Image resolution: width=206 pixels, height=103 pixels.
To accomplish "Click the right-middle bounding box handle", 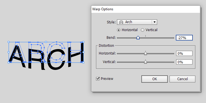I will [x=83, y=52].
